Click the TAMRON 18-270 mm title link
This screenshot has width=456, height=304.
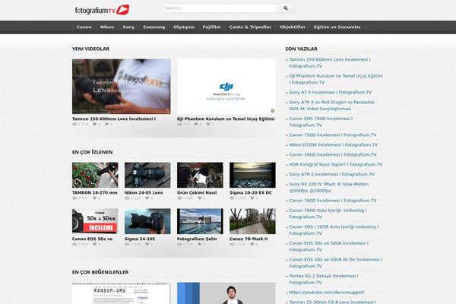click(95, 192)
